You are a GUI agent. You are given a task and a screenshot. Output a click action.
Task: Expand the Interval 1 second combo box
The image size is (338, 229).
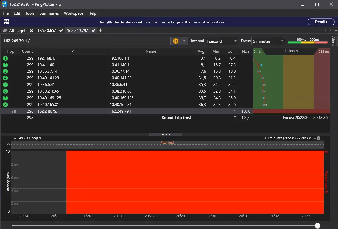[221, 41]
